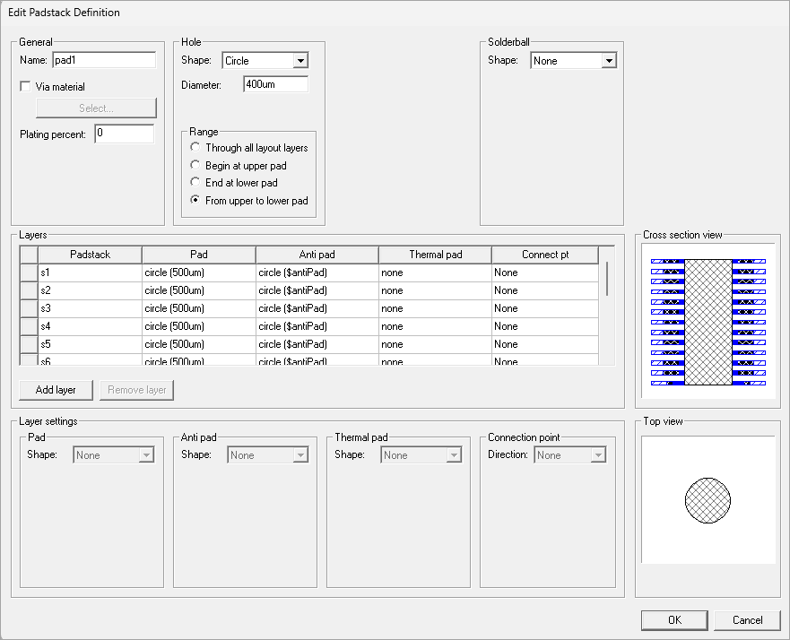The image size is (790, 640).
Task: Click the s5 padstack cell
Action: (91, 344)
